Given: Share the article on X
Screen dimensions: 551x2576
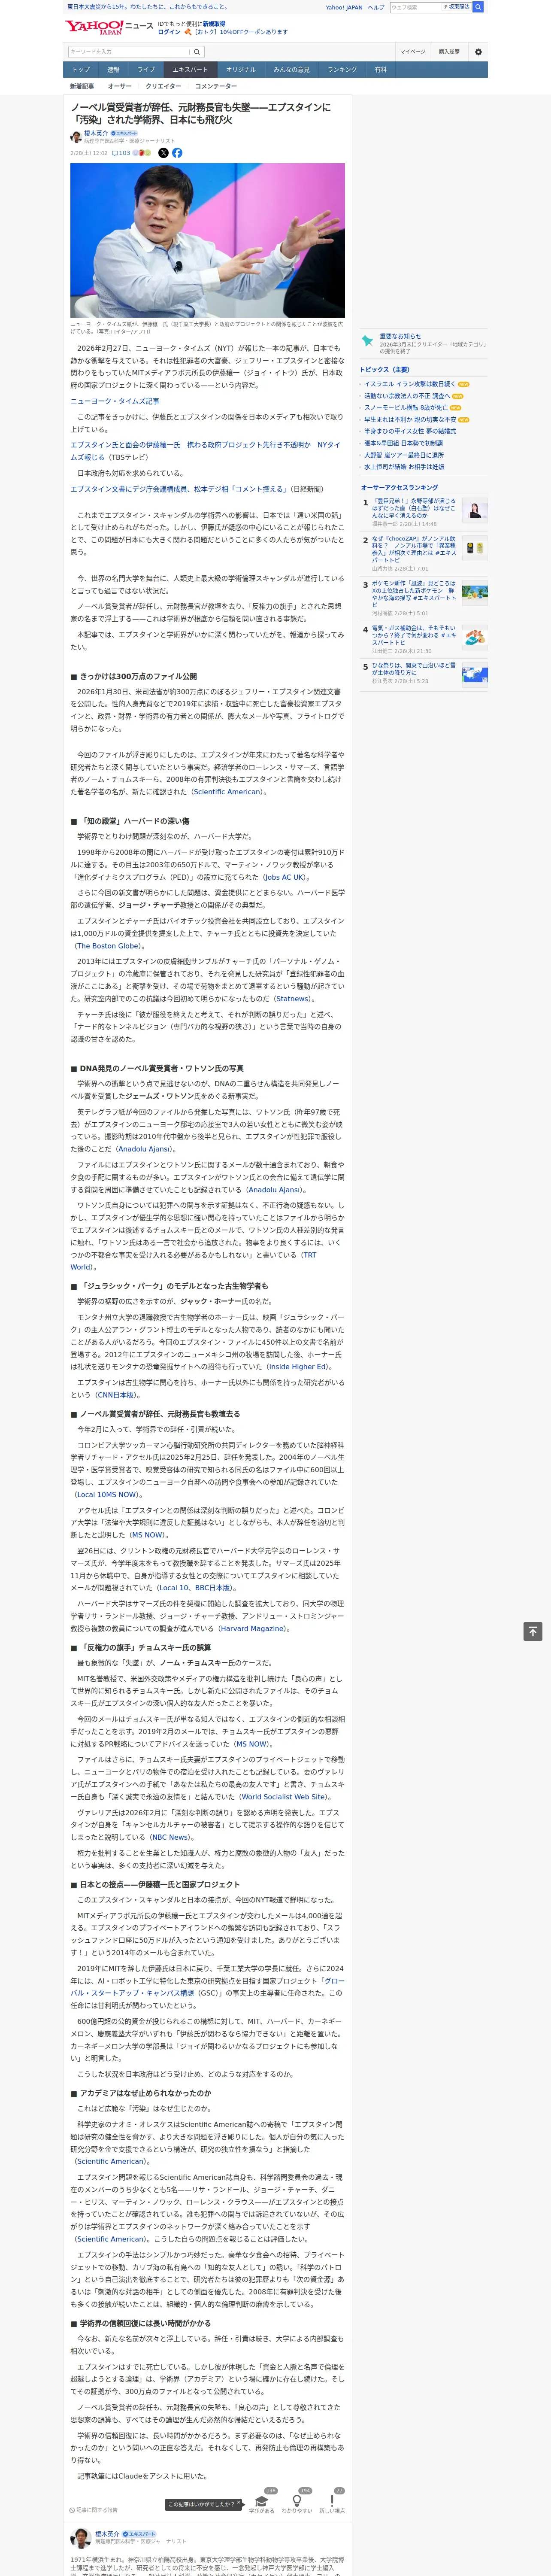Looking at the screenshot, I should 164,153.
